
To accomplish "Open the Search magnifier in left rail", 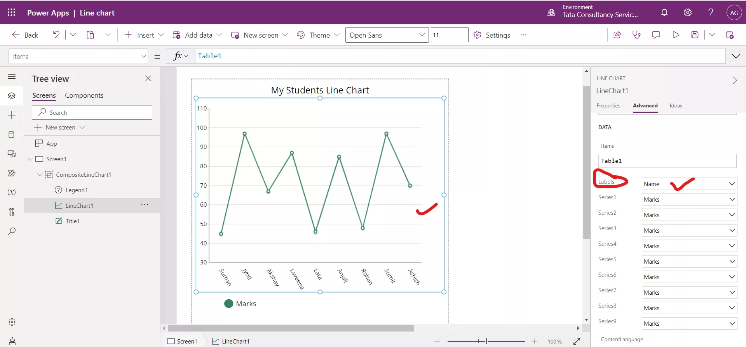I will click(x=12, y=231).
